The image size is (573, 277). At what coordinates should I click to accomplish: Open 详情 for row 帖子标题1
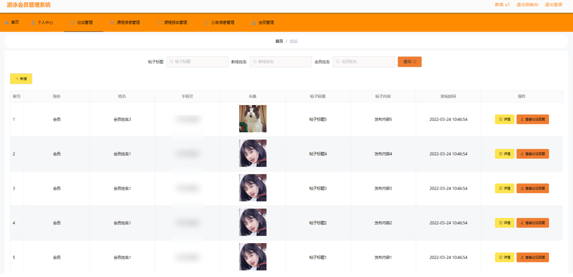tap(505, 258)
